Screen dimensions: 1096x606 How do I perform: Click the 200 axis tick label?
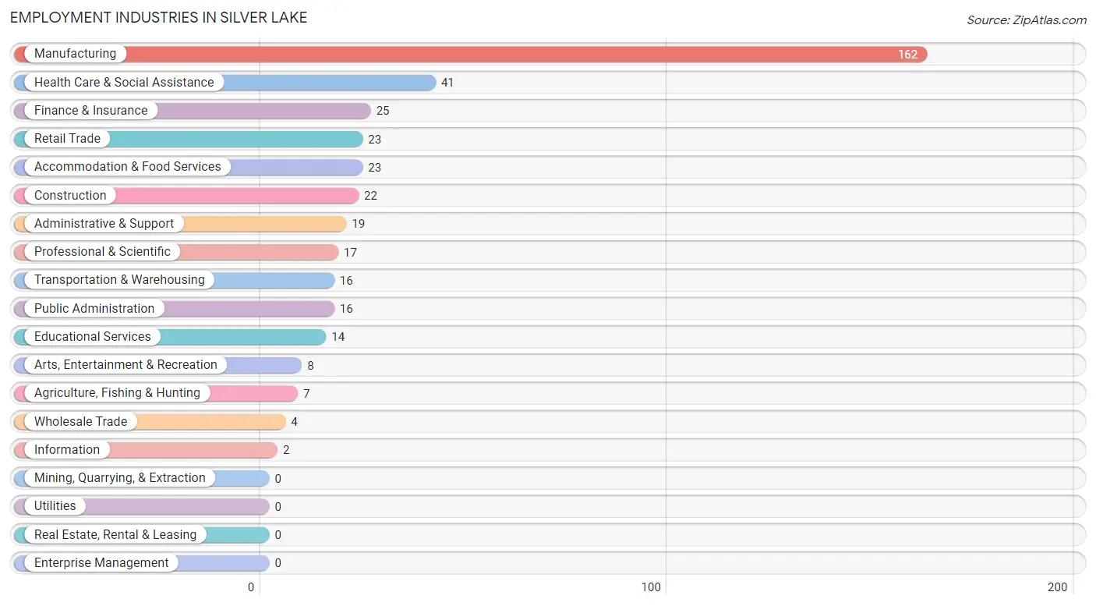tap(1058, 587)
